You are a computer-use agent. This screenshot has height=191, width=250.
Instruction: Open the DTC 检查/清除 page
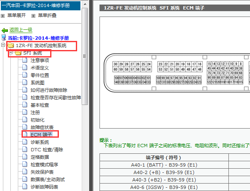tap(47, 150)
